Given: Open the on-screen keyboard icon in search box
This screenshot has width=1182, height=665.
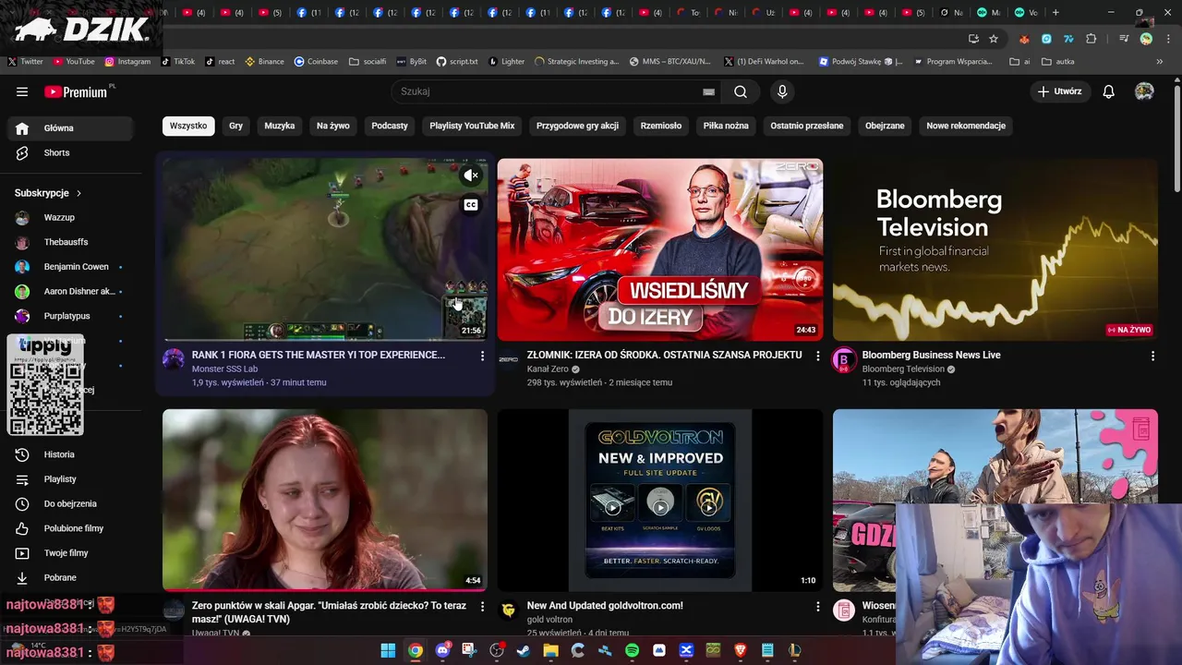Looking at the screenshot, I should 708,91.
